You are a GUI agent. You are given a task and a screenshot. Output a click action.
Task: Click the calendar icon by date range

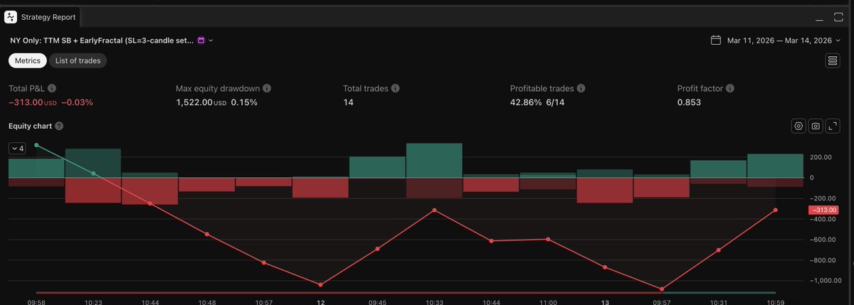[716, 41]
